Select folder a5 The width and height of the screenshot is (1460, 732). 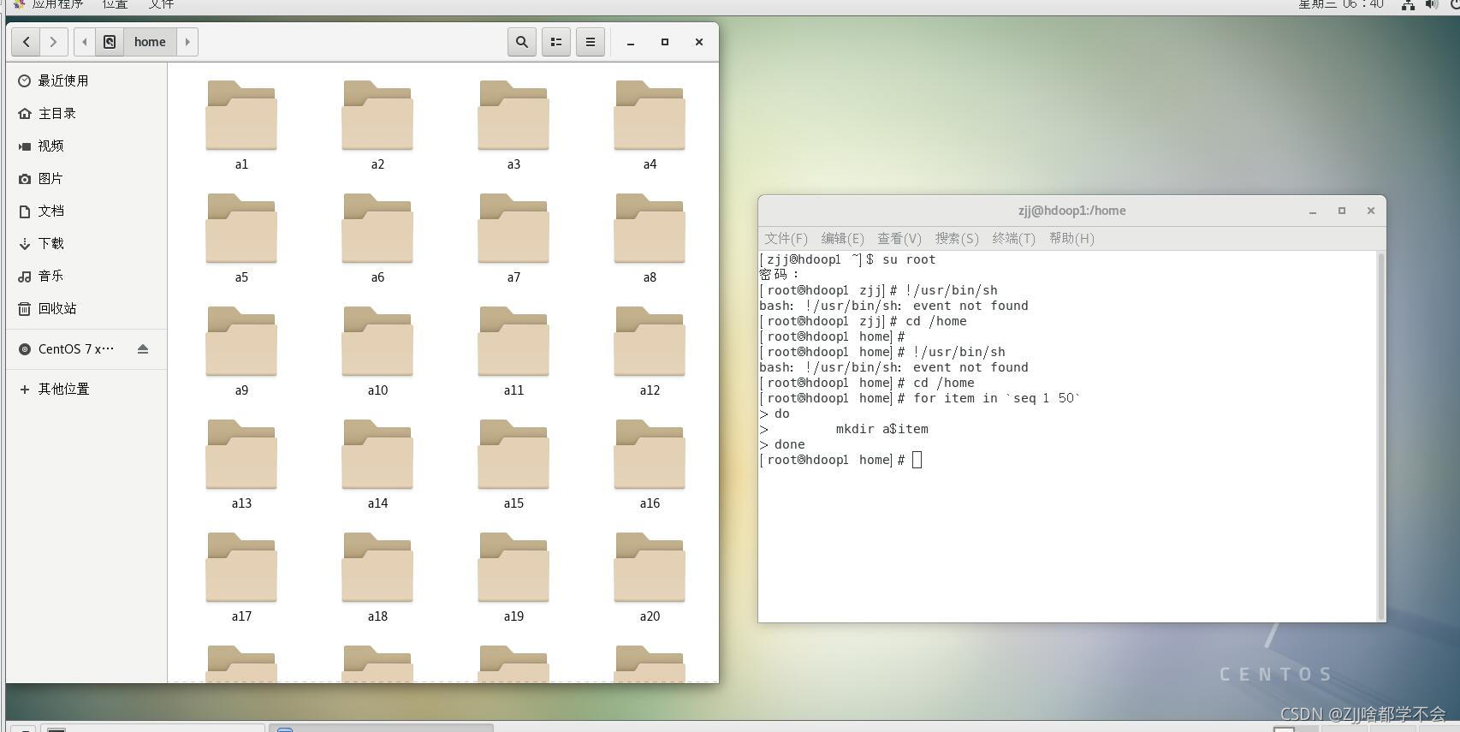tap(241, 238)
